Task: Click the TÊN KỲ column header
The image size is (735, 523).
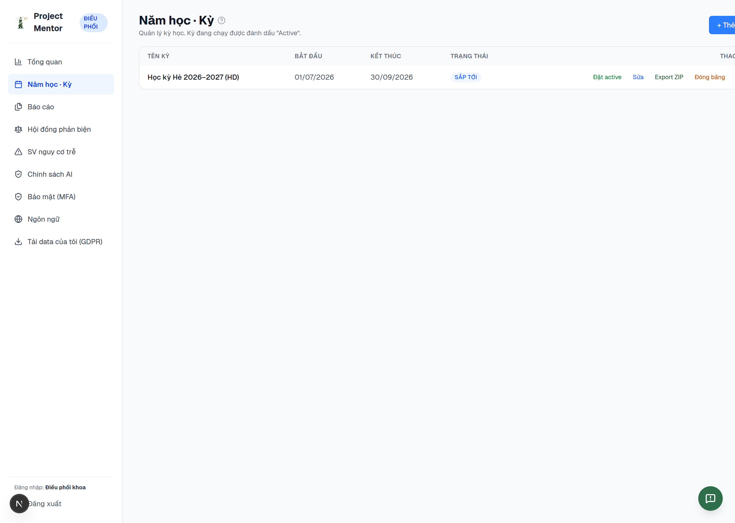Action: pos(158,56)
